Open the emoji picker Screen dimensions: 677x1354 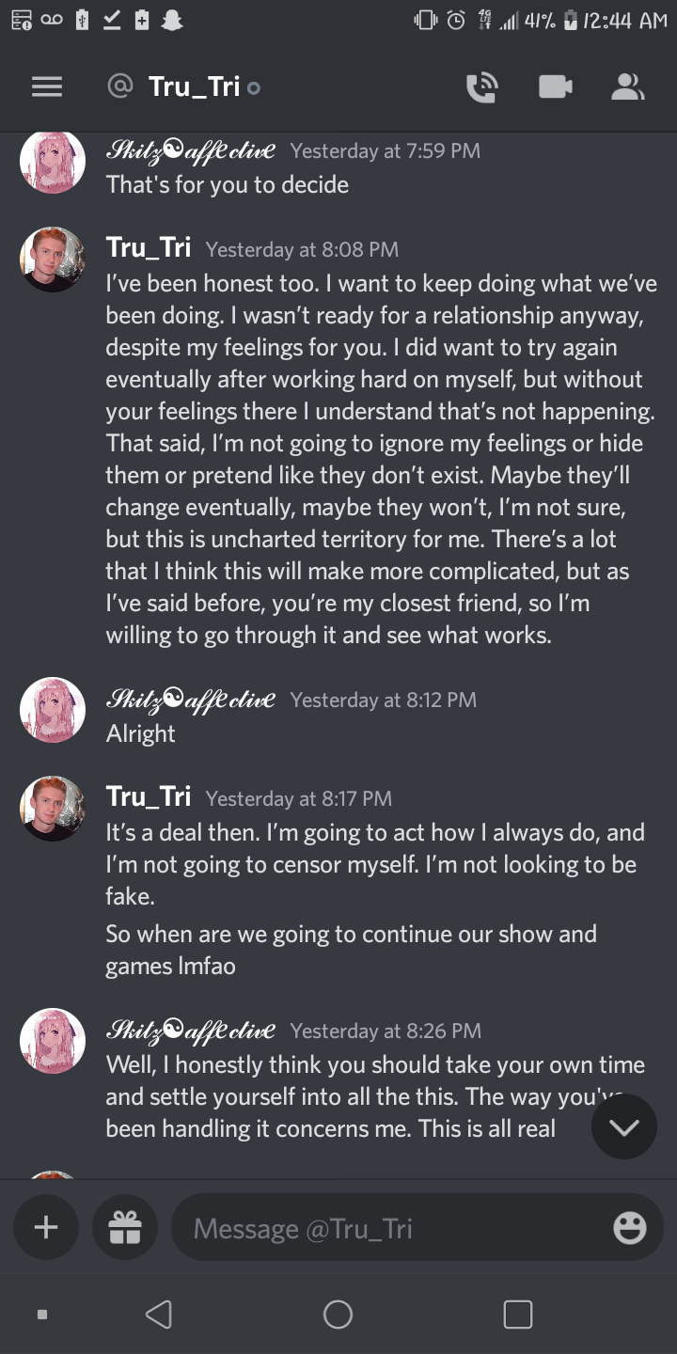(x=629, y=1228)
